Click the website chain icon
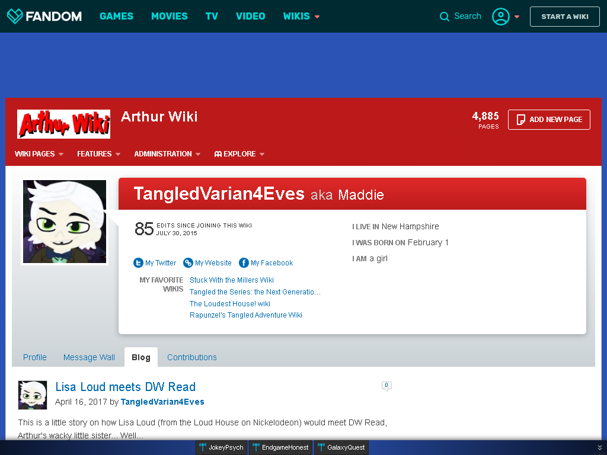This screenshot has width=607, height=455. click(x=188, y=262)
